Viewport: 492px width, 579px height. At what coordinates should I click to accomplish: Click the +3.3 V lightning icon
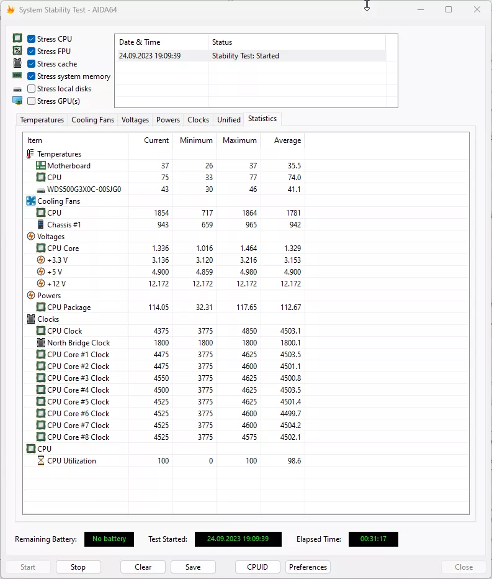pyautogui.click(x=41, y=260)
